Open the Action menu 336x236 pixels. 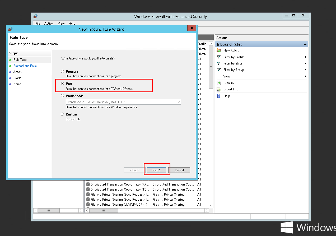tap(49, 24)
